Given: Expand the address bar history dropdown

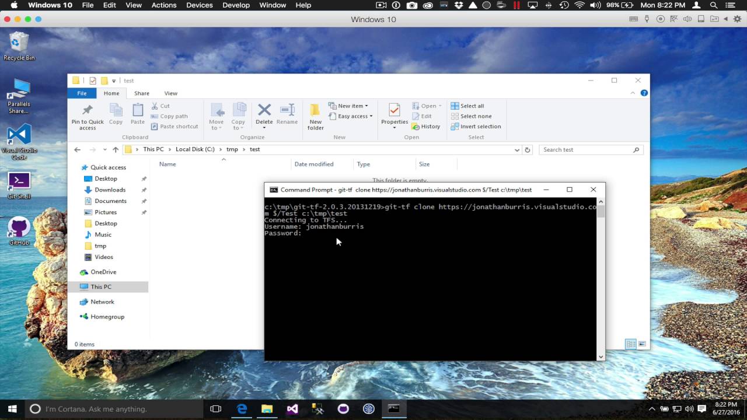Looking at the screenshot, I should 516,150.
